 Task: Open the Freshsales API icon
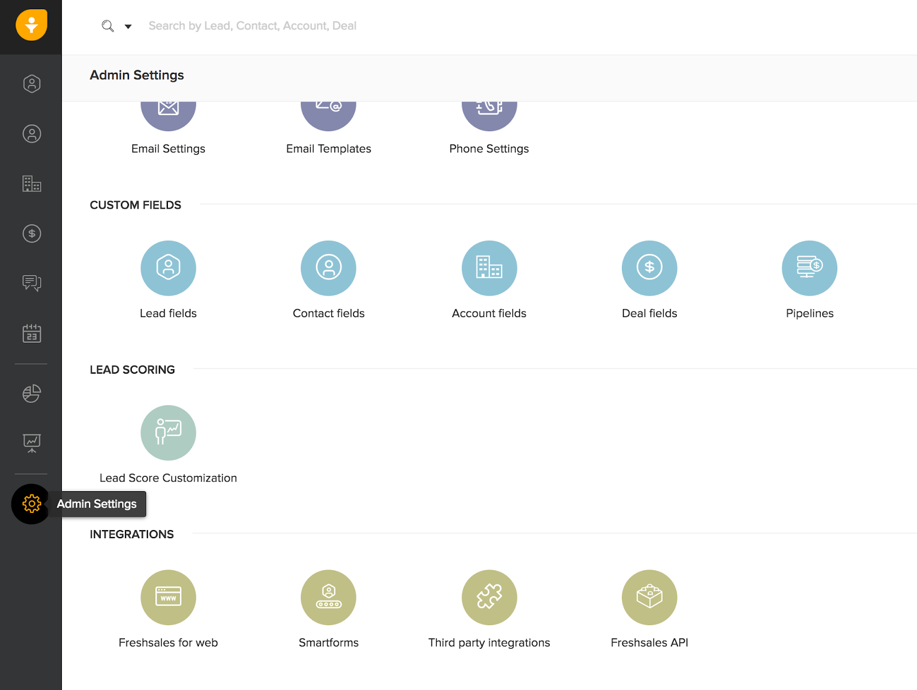[649, 597]
